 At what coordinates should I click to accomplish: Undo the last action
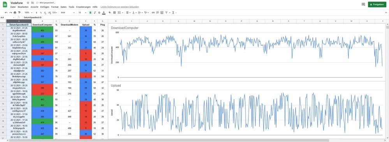[x=6, y=12]
